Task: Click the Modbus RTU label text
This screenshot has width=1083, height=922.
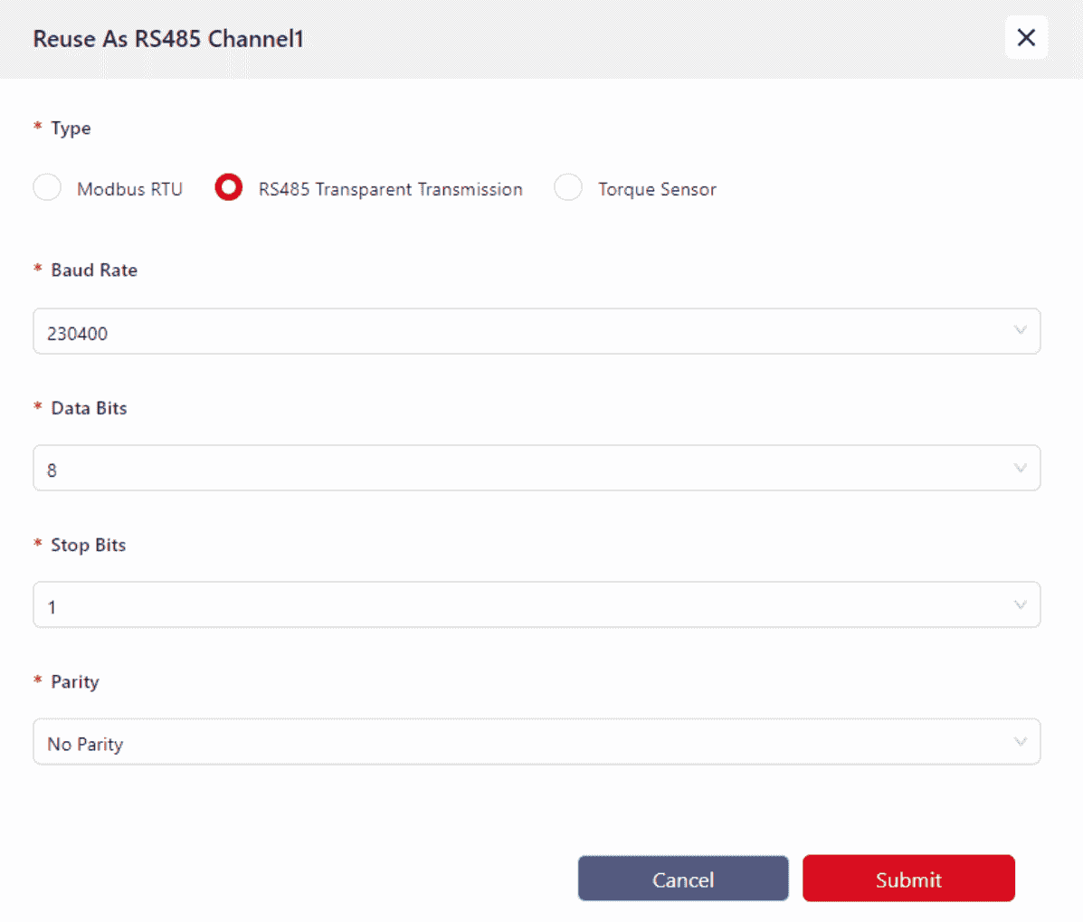Action: [x=129, y=189]
